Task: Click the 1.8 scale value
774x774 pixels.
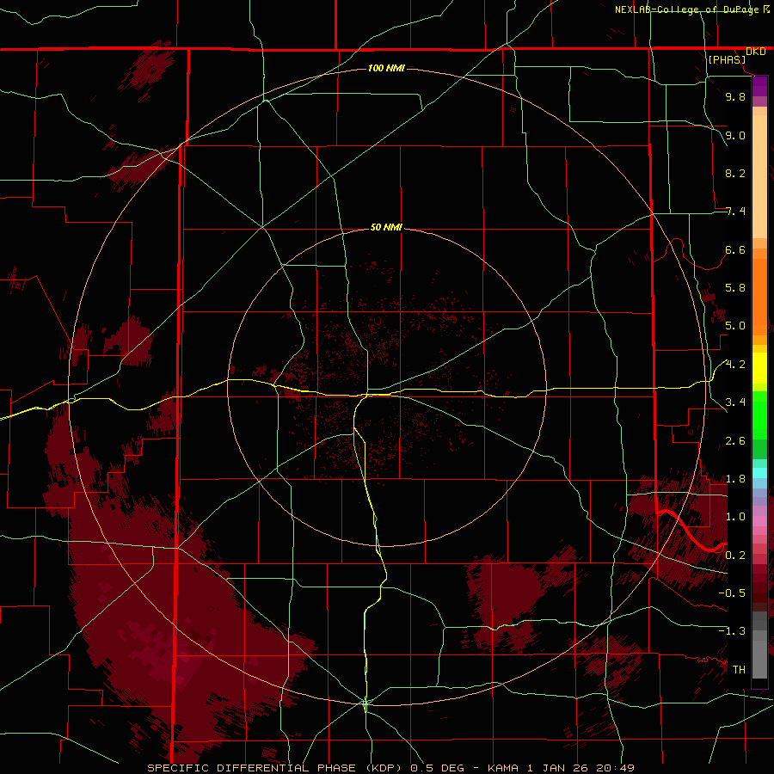Action: pos(735,479)
